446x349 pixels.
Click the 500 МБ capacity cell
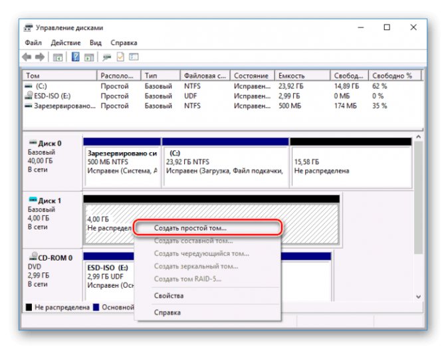(290, 106)
